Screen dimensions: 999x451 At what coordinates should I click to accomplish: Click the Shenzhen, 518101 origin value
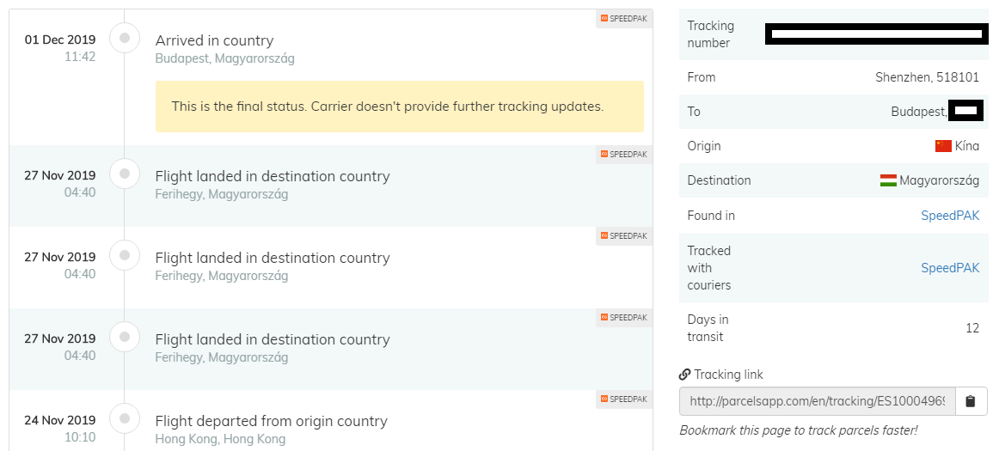[x=927, y=77]
